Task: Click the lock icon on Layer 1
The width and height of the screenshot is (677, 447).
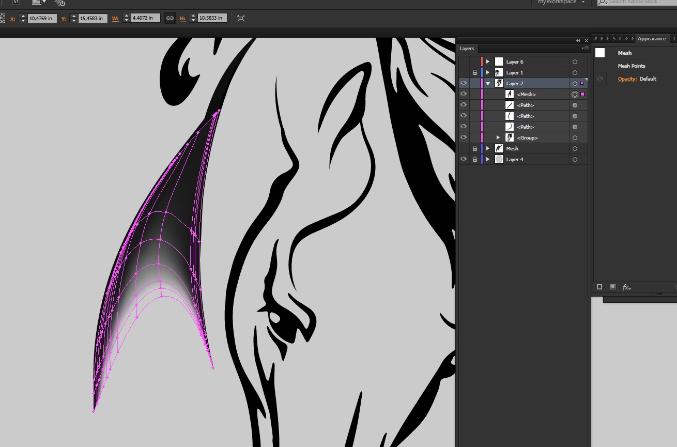Action: tap(475, 73)
